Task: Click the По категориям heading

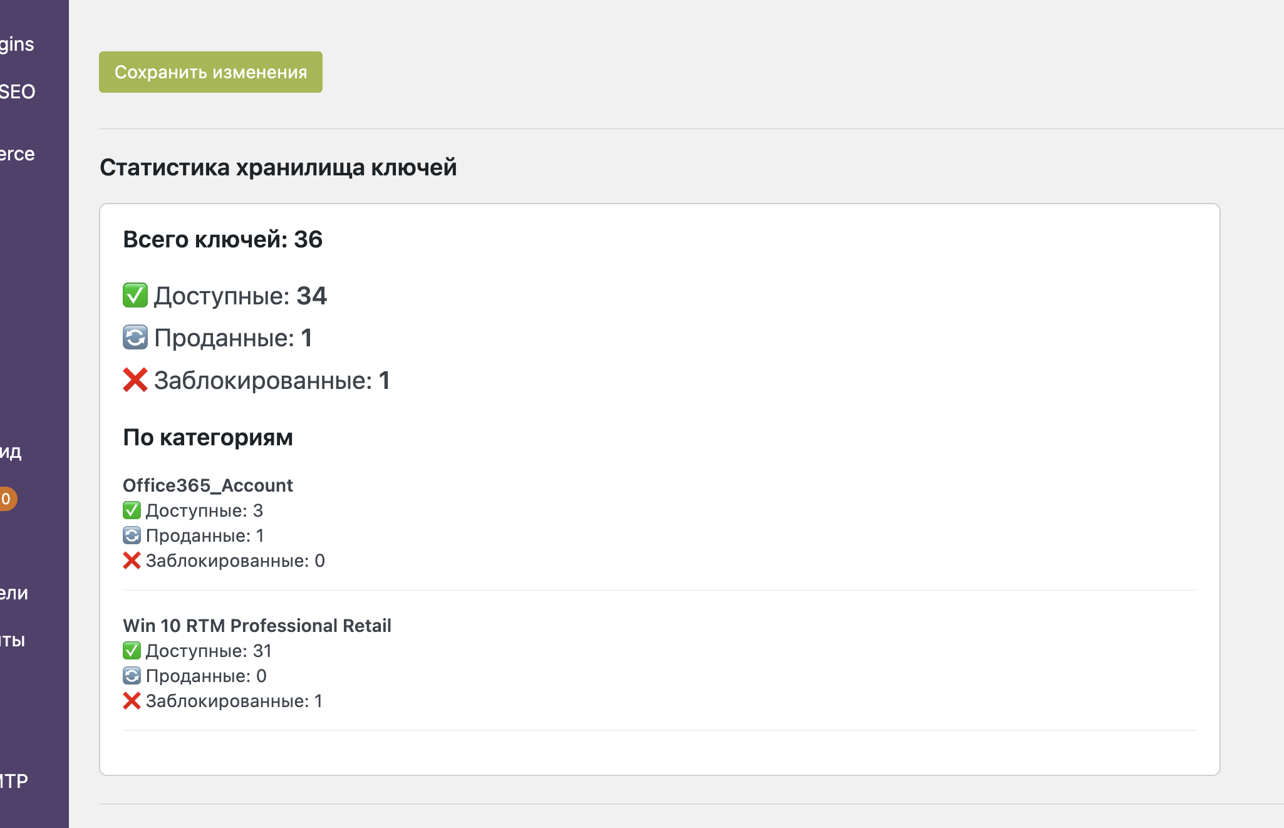Action: click(207, 437)
